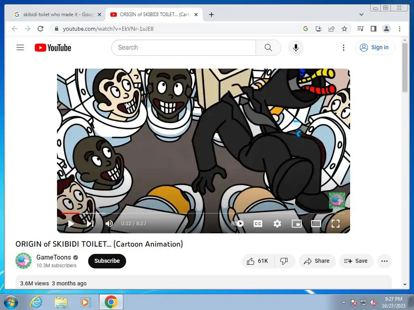Toggle Chrome side panel
Image resolution: width=414 pixels, height=310 pixels.
(x=373, y=29)
